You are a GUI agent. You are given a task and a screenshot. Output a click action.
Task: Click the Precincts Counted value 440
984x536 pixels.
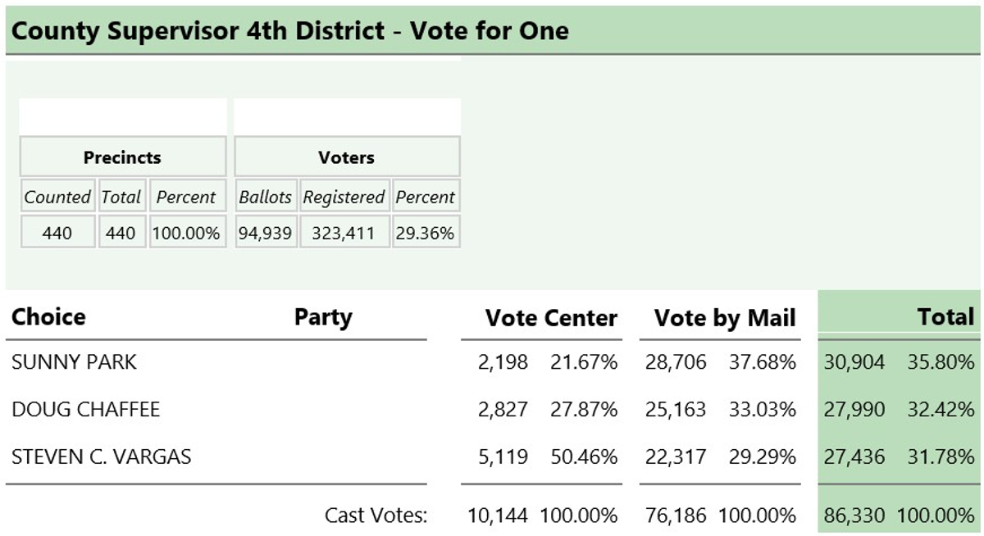tap(57, 233)
